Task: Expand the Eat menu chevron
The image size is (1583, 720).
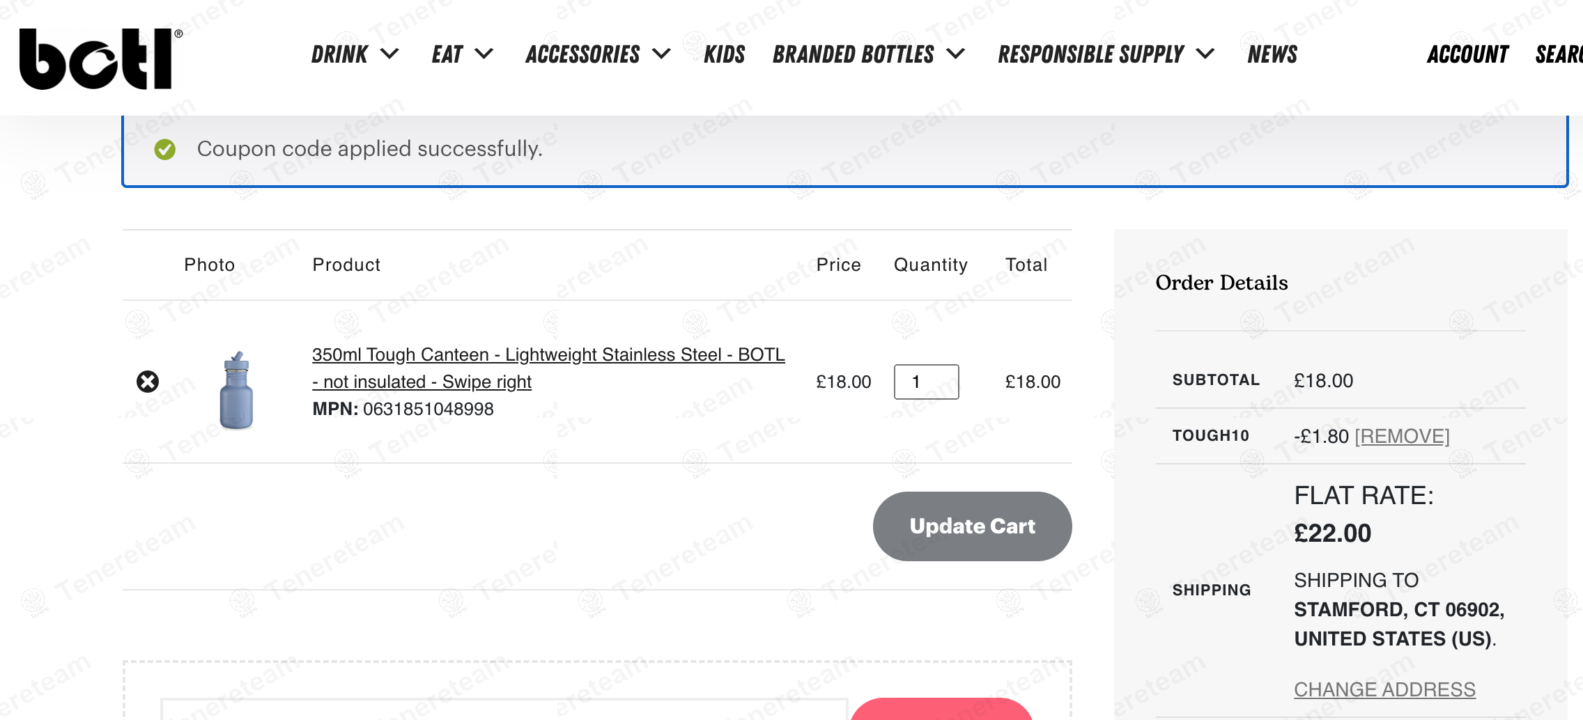Action: 484,54
